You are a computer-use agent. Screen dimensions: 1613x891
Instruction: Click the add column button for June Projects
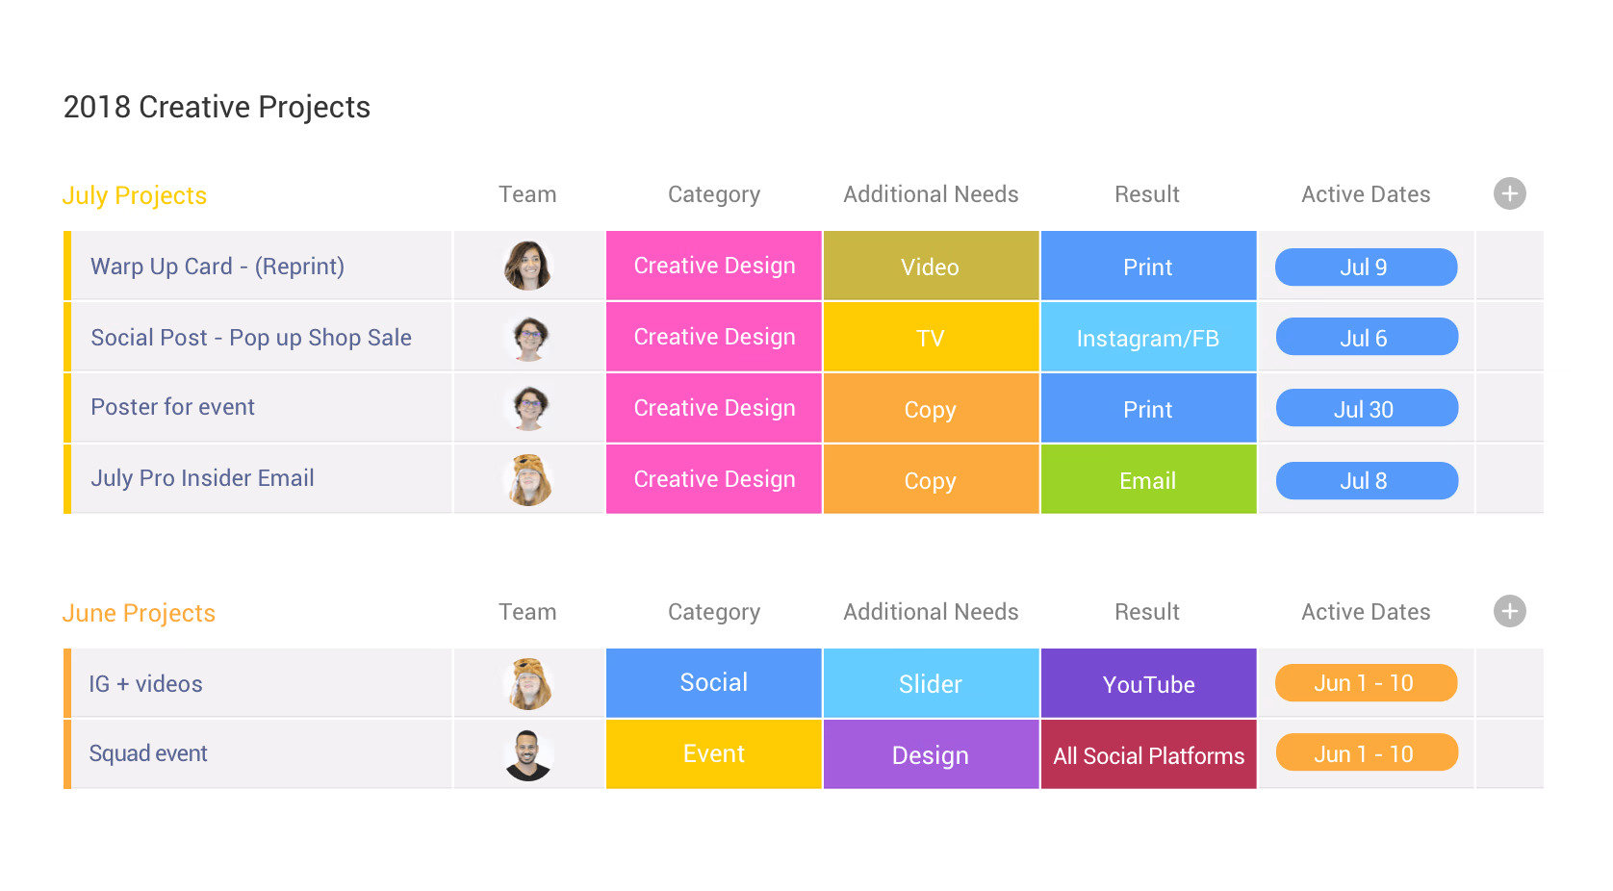click(1509, 611)
